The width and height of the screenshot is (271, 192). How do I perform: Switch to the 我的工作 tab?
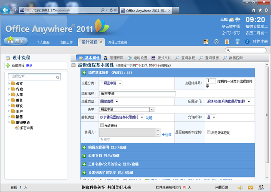pos(66,42)
